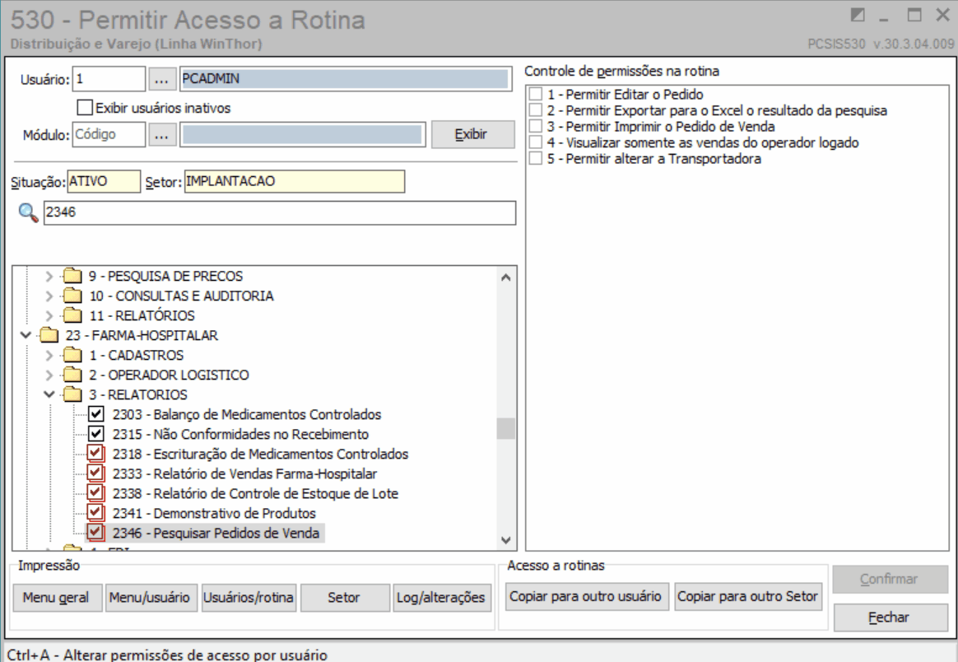Click Copiar para outro Setor
Screen dimensions: 958x662
pyautogui.click(x=748, y=596)
